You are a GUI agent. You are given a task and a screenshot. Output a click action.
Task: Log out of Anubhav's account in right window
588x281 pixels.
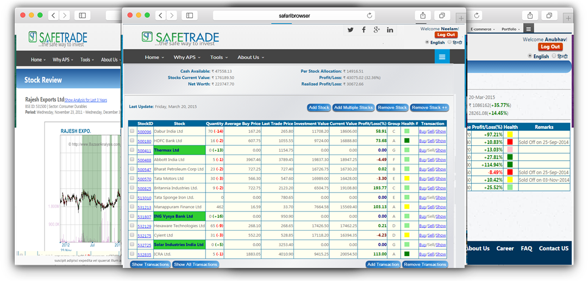click(551, 47)
